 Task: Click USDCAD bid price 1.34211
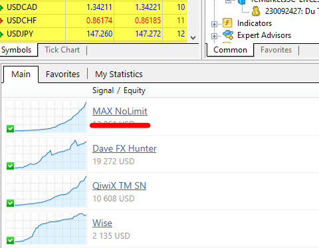(x=99, y=7)
